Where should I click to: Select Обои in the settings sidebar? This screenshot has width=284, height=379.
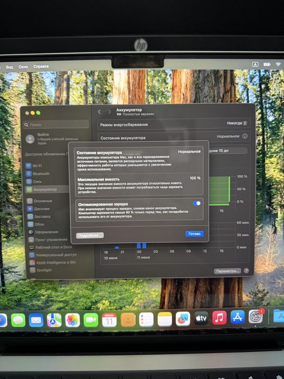click(x=36, y=224)
